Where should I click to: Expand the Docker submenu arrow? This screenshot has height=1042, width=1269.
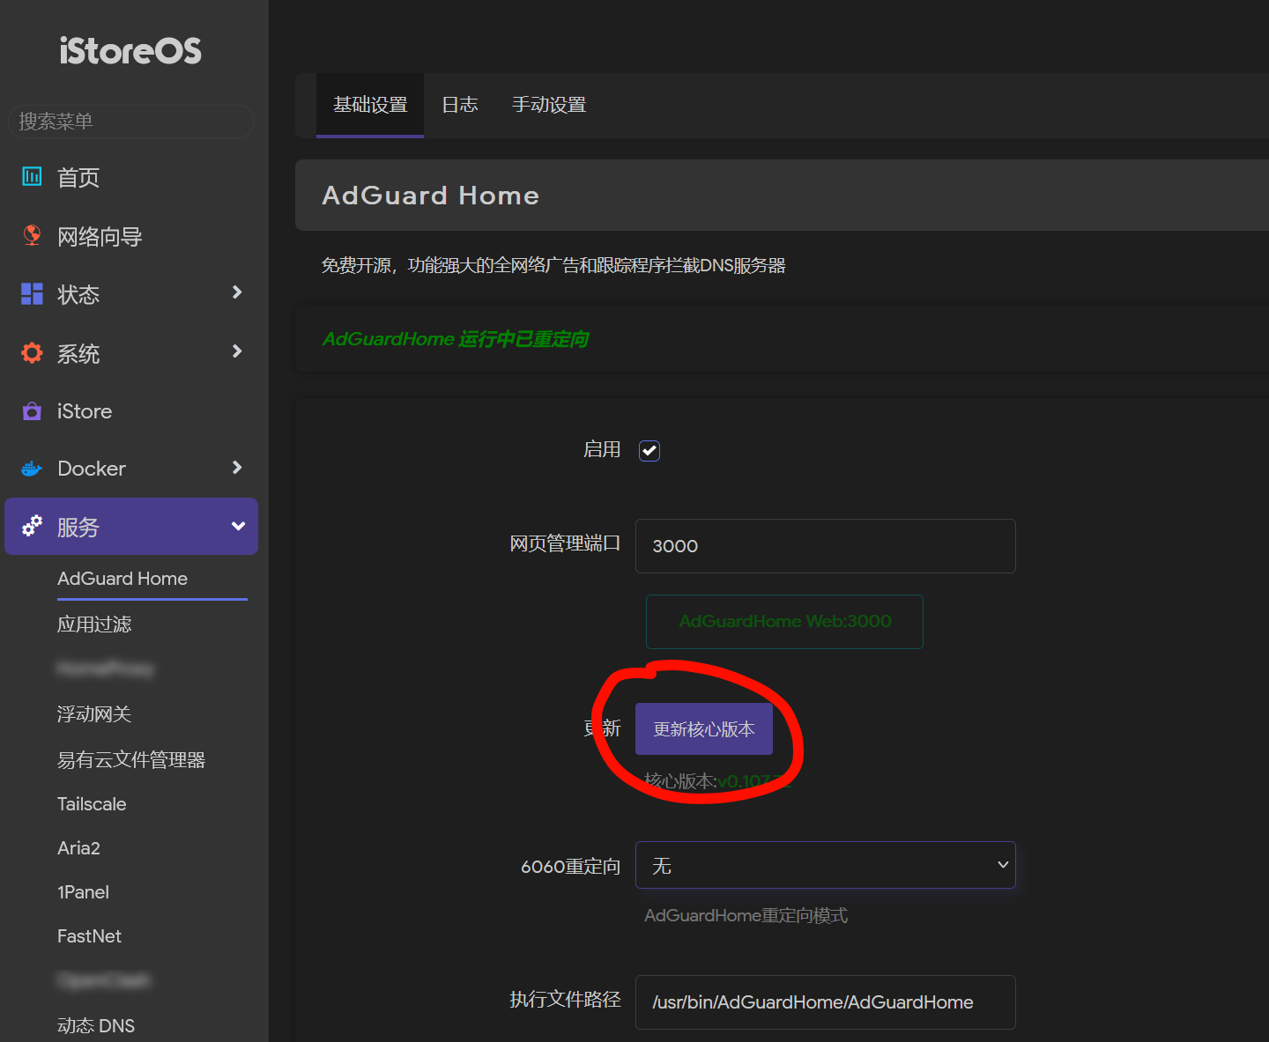pos(236,468)
